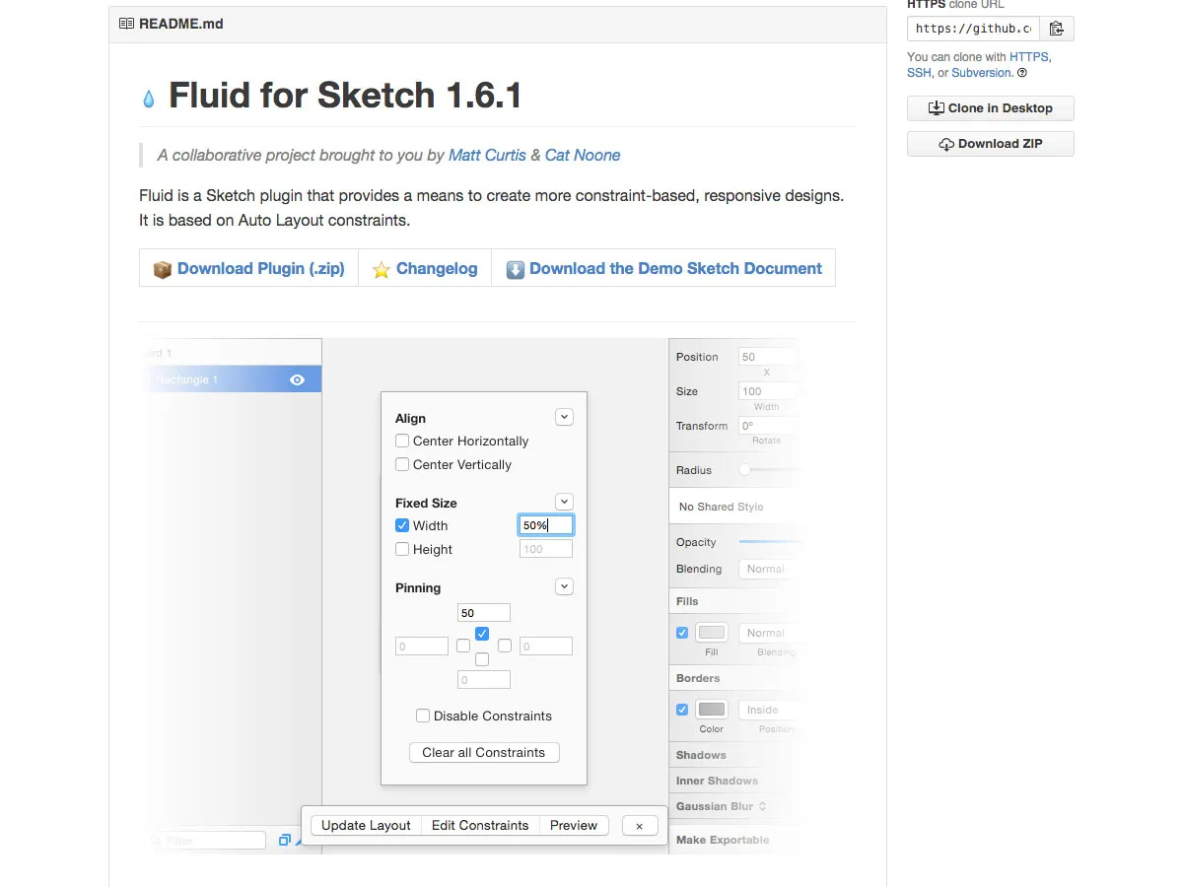The height and width of the screenshot is (887, 1183).
Task: Open the Fill blending Normal dropdown
Action: point(769,633)
